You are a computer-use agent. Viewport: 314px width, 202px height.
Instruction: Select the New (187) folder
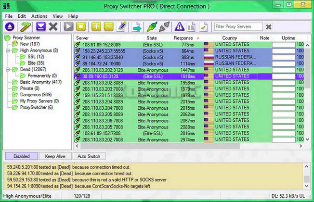(x=30, y=44)
